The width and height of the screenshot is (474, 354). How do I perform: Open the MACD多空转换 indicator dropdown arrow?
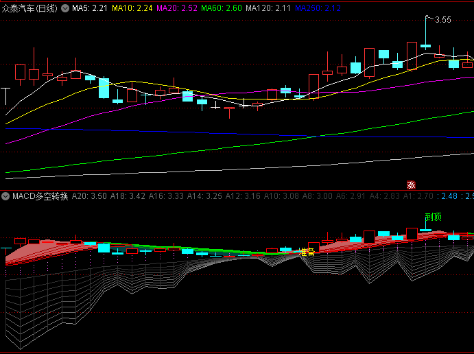(6, 196)
